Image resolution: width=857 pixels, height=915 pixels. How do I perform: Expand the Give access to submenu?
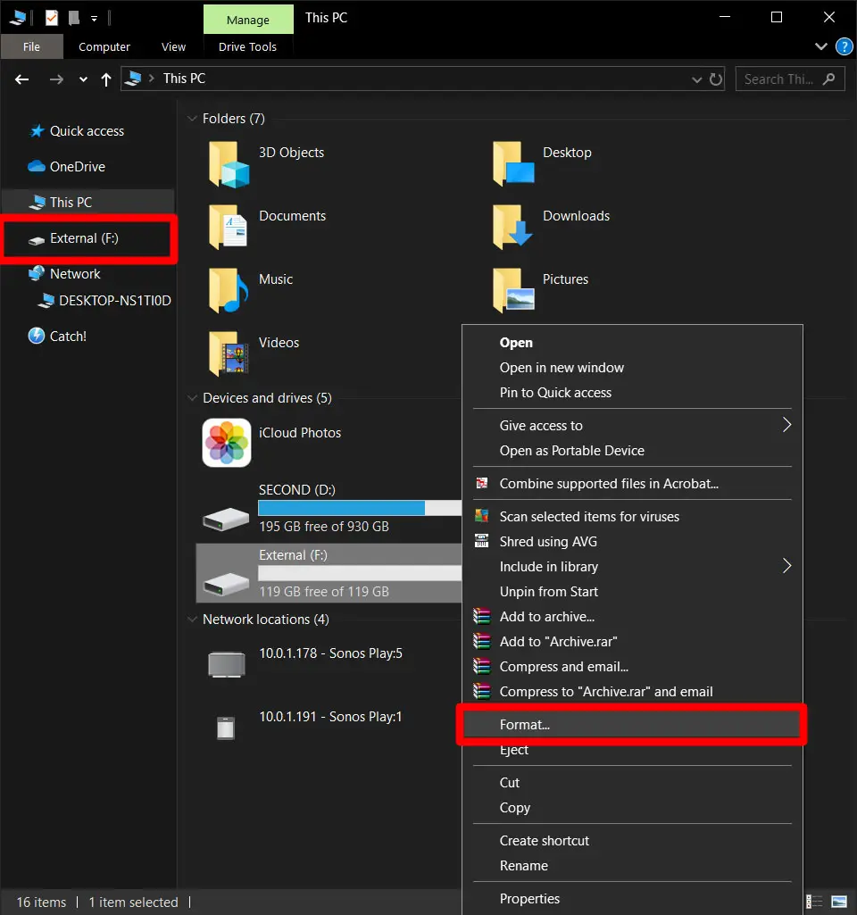(785, 426)
